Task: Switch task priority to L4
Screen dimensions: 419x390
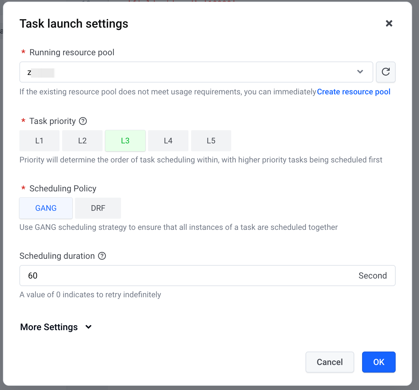Action: (168, 141)
